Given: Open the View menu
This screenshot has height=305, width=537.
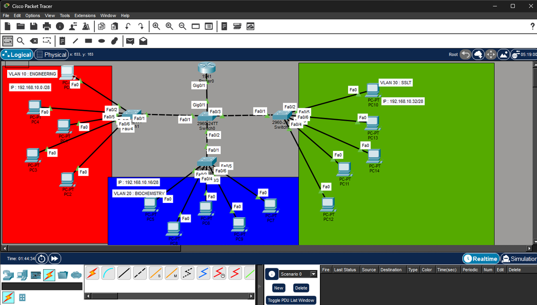Looking at the screenshot, I should pyautogui.click(x=50, y=16).
